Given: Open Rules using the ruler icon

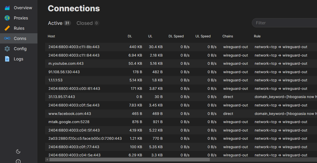Looking at the screenshot, I should pos(7,28).
